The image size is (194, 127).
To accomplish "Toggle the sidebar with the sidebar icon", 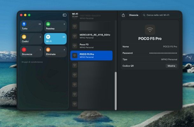I will (x=65, y=15).
